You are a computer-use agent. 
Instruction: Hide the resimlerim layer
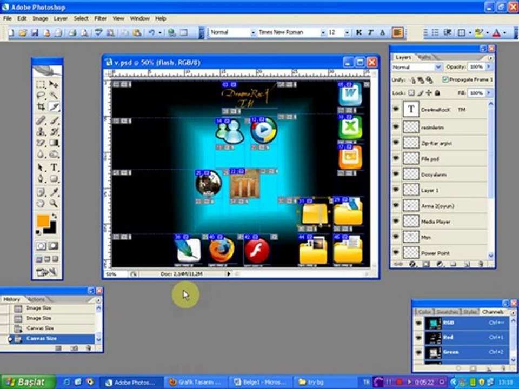(396, 127)
